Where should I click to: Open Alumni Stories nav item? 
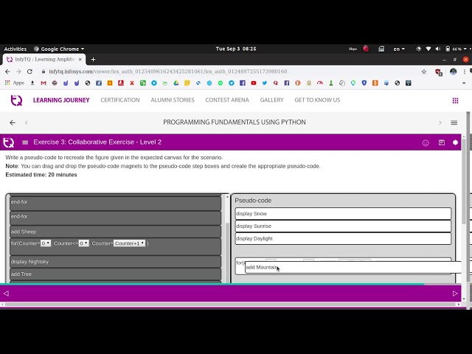click(x=173, y=100)
